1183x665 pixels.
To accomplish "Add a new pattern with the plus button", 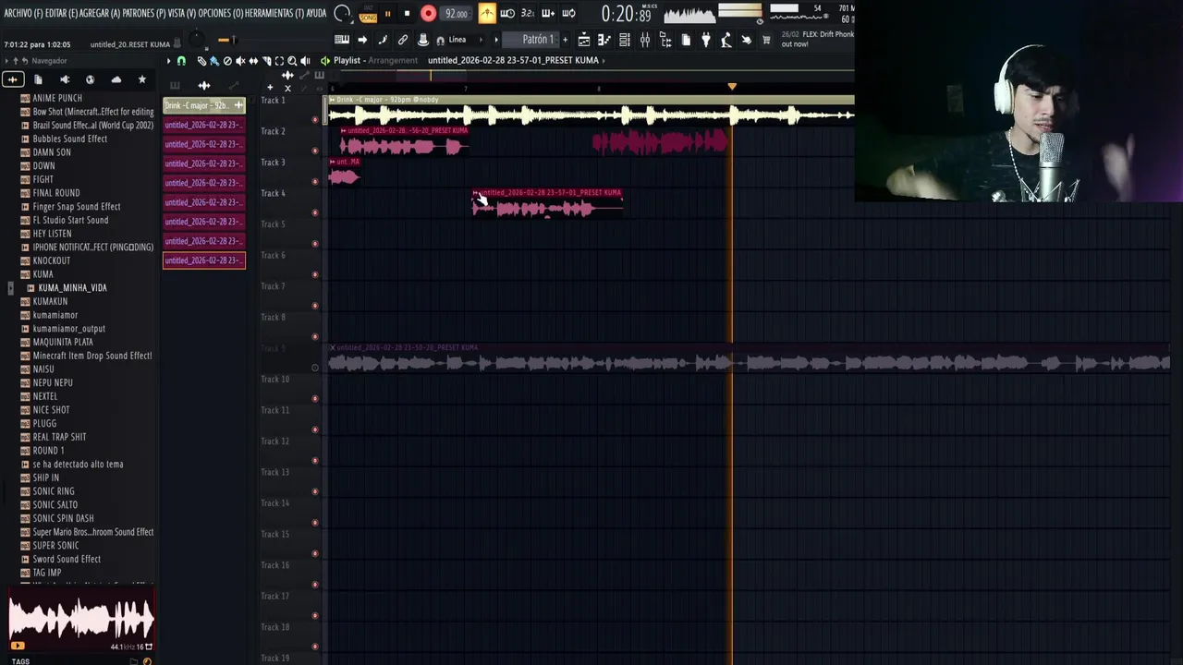I will coord(566,40).
